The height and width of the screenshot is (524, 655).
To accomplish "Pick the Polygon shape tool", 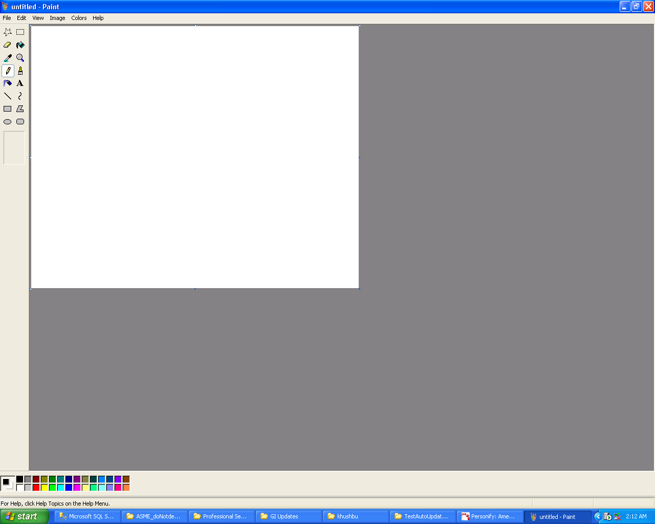I will click(20, 109).
